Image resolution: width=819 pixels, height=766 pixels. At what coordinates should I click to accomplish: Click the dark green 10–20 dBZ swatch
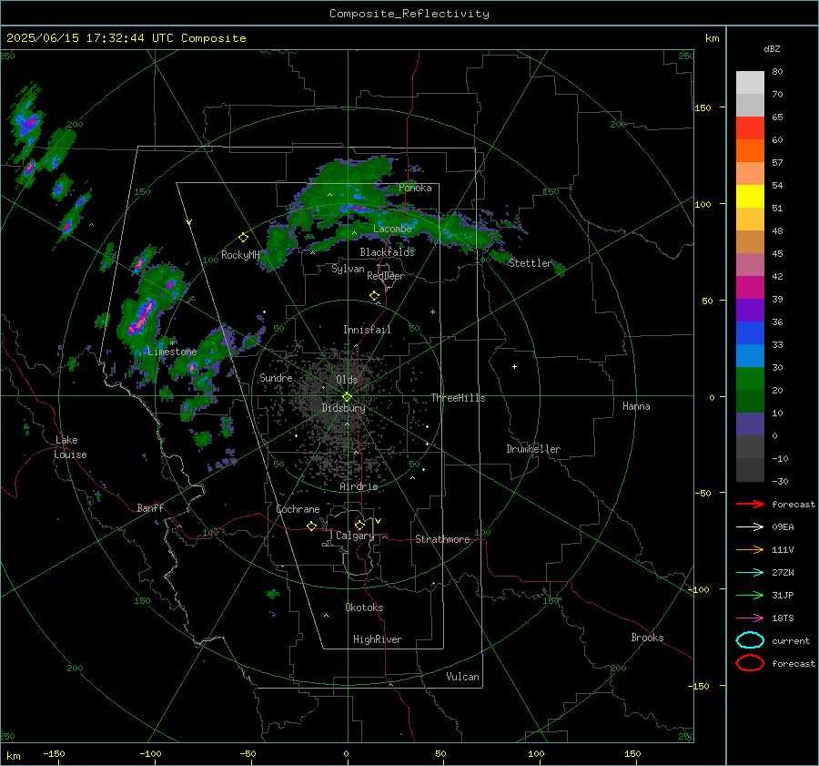coord(750,401)
